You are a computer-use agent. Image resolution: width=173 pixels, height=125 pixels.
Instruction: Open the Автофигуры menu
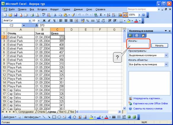click(x=32, y=117)
